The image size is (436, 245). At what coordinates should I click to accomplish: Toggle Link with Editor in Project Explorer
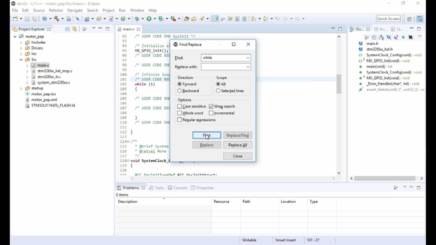[75, 29]
